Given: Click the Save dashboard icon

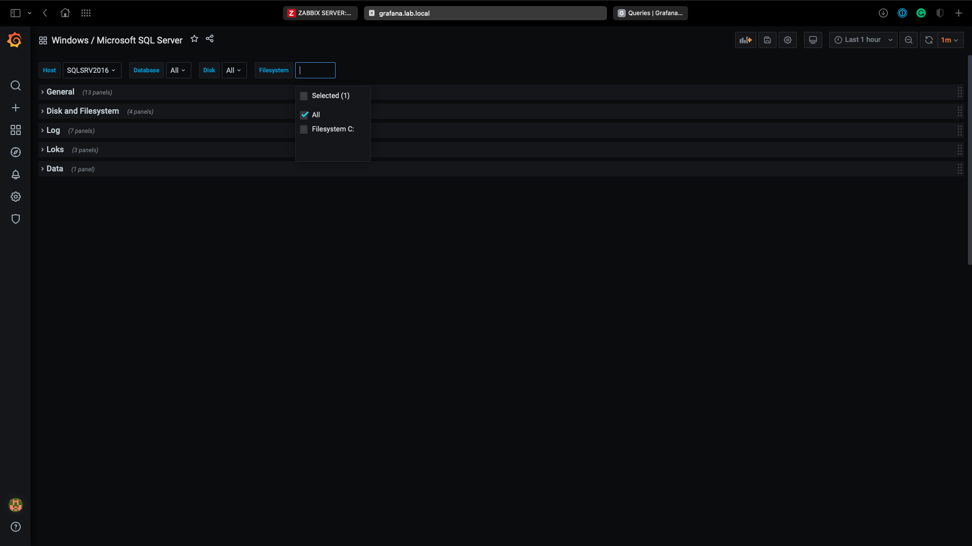Looking at the screenshot, I should point(767,40).
